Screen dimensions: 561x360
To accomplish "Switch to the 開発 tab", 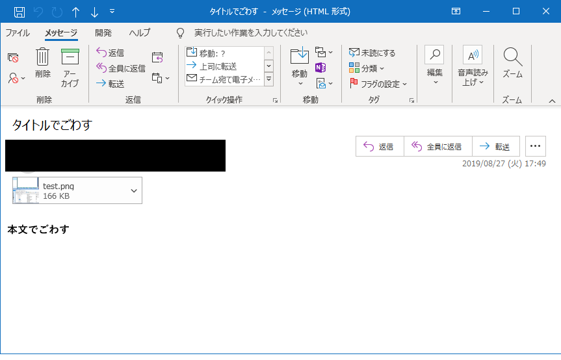I will pos(103,33).
